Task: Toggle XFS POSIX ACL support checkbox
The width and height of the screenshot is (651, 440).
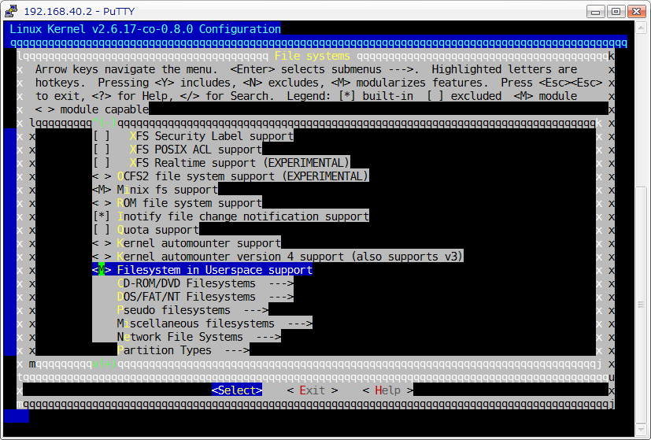Action: click(102, 150)
